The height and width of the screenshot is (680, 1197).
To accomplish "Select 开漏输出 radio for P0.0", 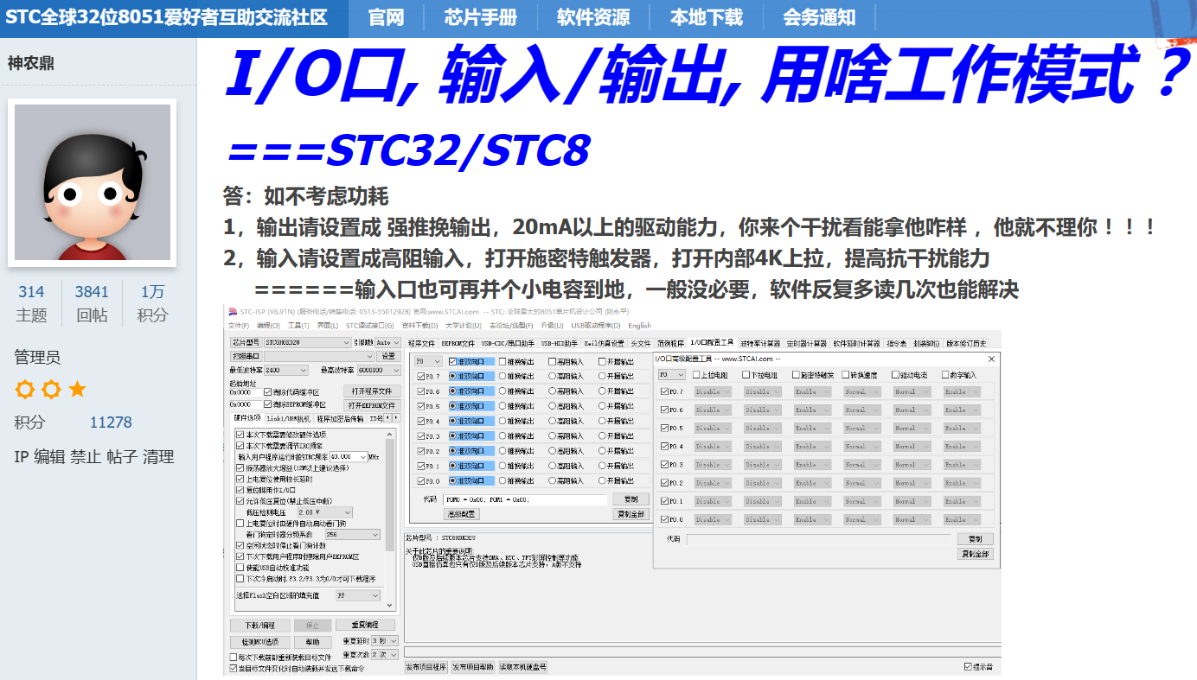I will [603, 480].
